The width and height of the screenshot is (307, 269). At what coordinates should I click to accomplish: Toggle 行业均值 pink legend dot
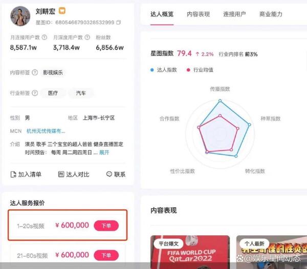click(188, 70)
